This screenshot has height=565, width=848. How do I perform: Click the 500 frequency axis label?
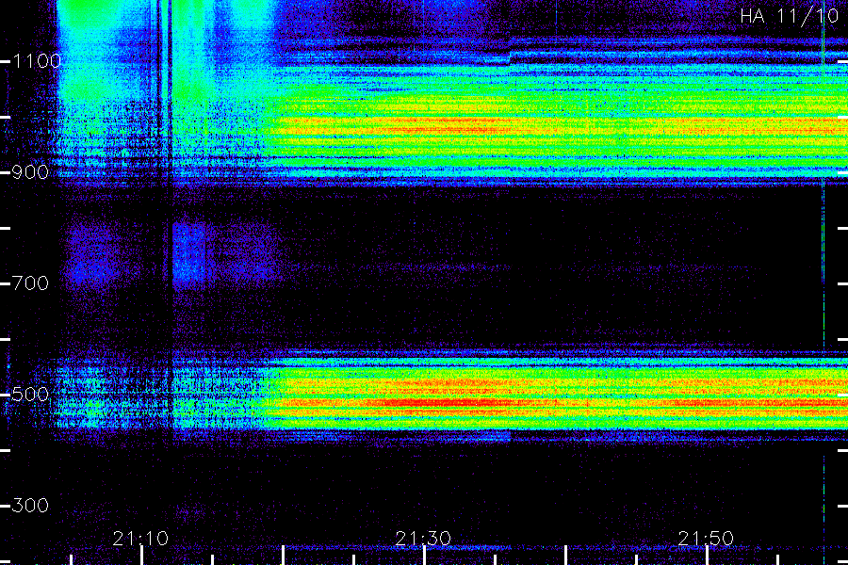click(x=30, y=395)
